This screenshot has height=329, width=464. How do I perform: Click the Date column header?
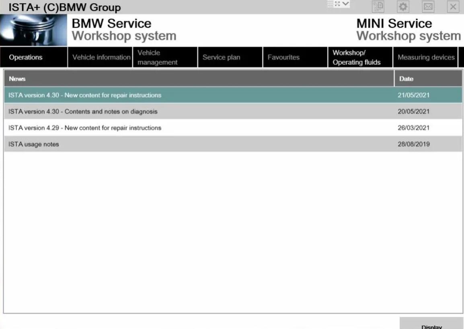click(428, 78)
